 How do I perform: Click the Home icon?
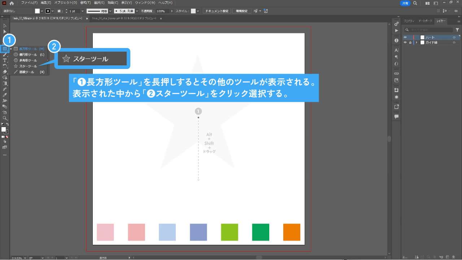click(12, 3)
